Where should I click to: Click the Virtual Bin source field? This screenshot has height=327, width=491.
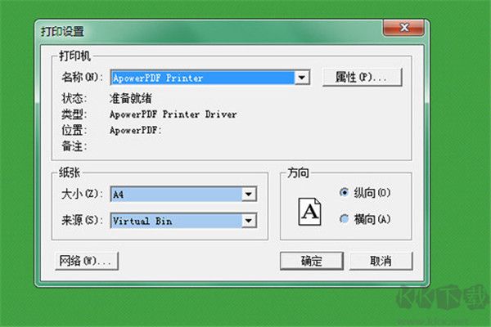[x=176, y=221]
